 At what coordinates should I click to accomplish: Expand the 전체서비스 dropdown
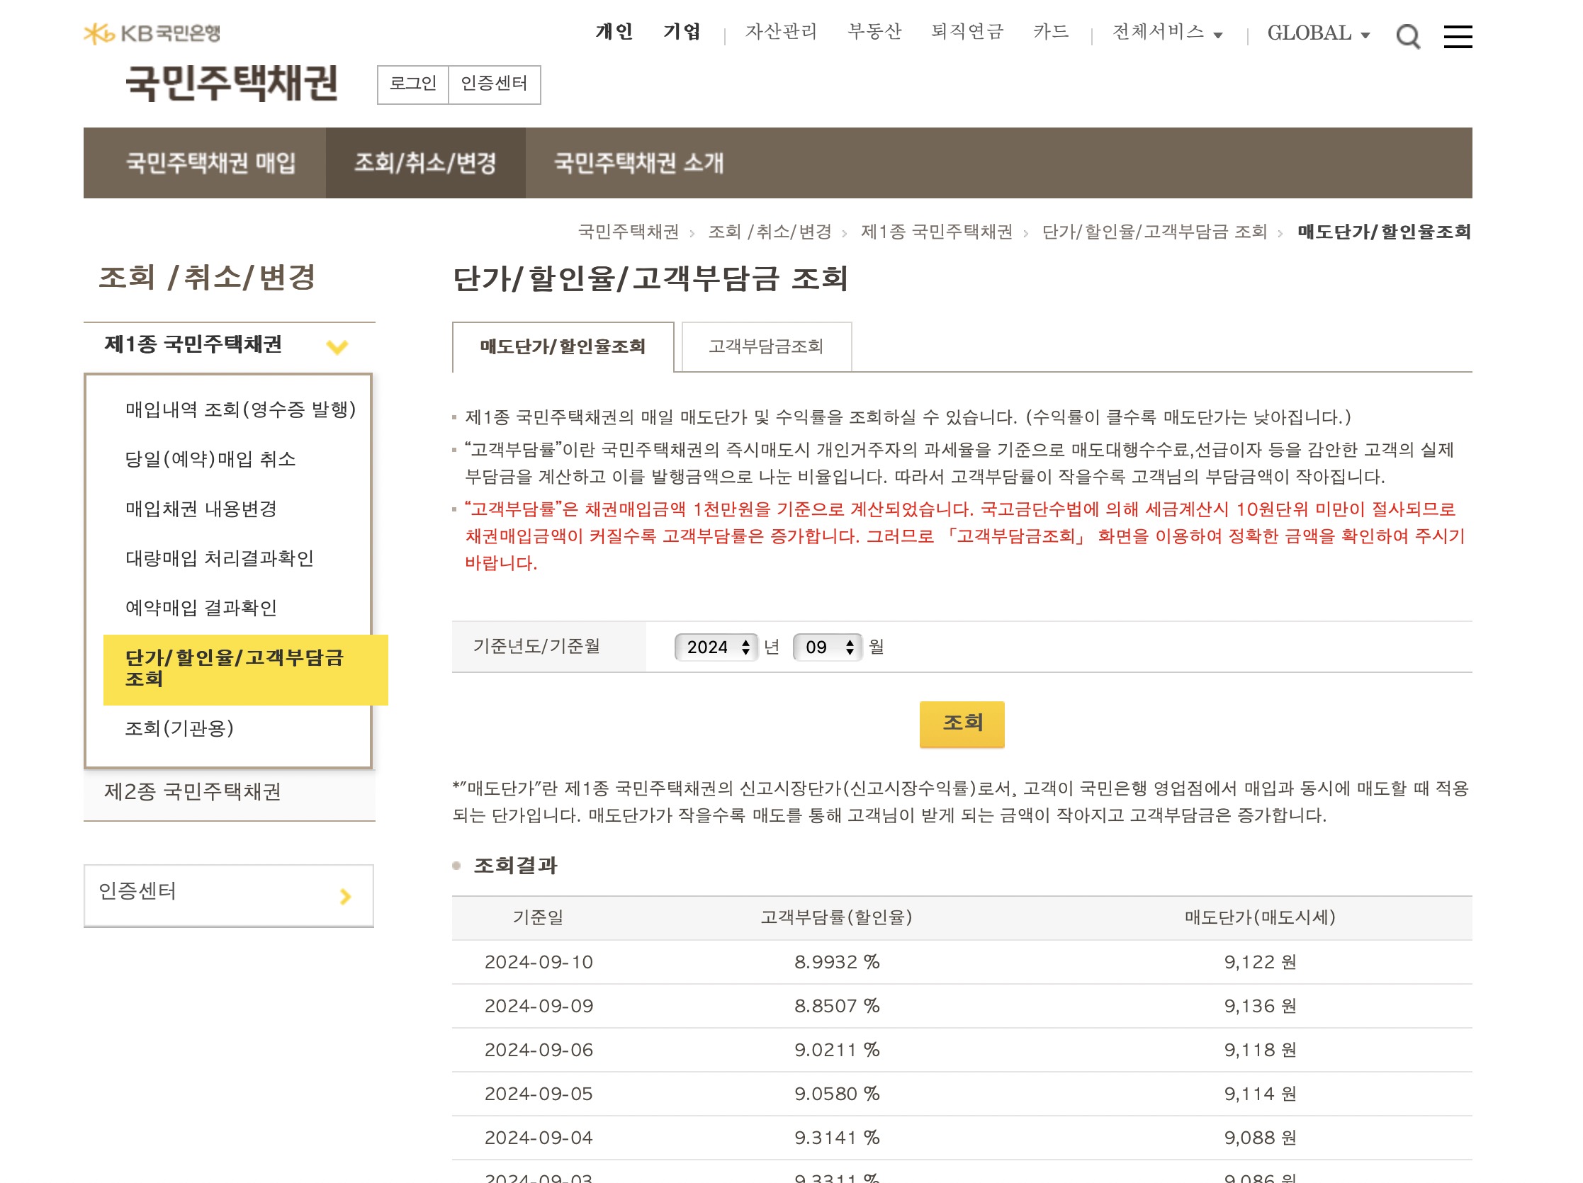coord(1166,33)
